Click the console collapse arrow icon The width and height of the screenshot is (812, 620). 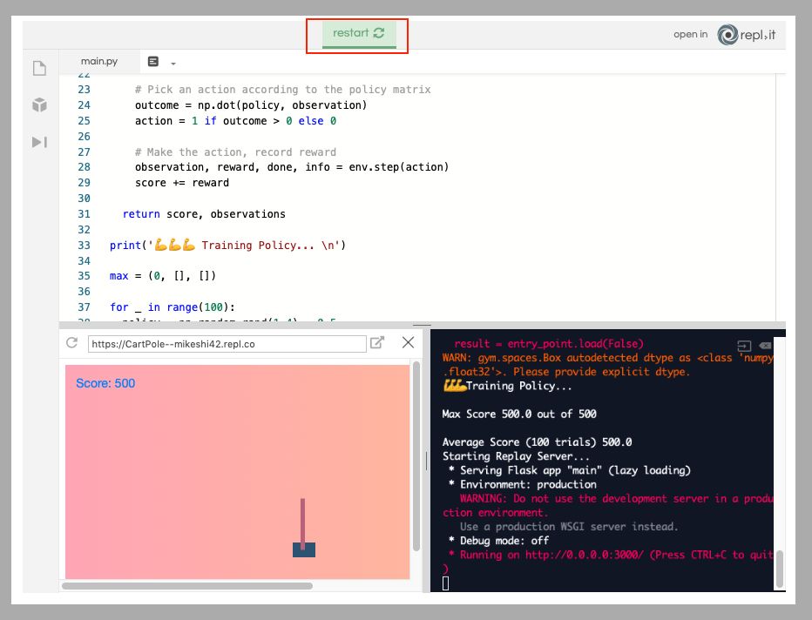(x=743, y=346)
